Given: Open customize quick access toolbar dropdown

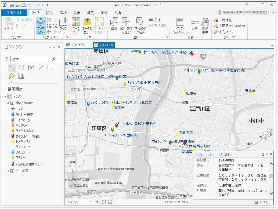Looking at the screenshot, I should click(48, 5).
